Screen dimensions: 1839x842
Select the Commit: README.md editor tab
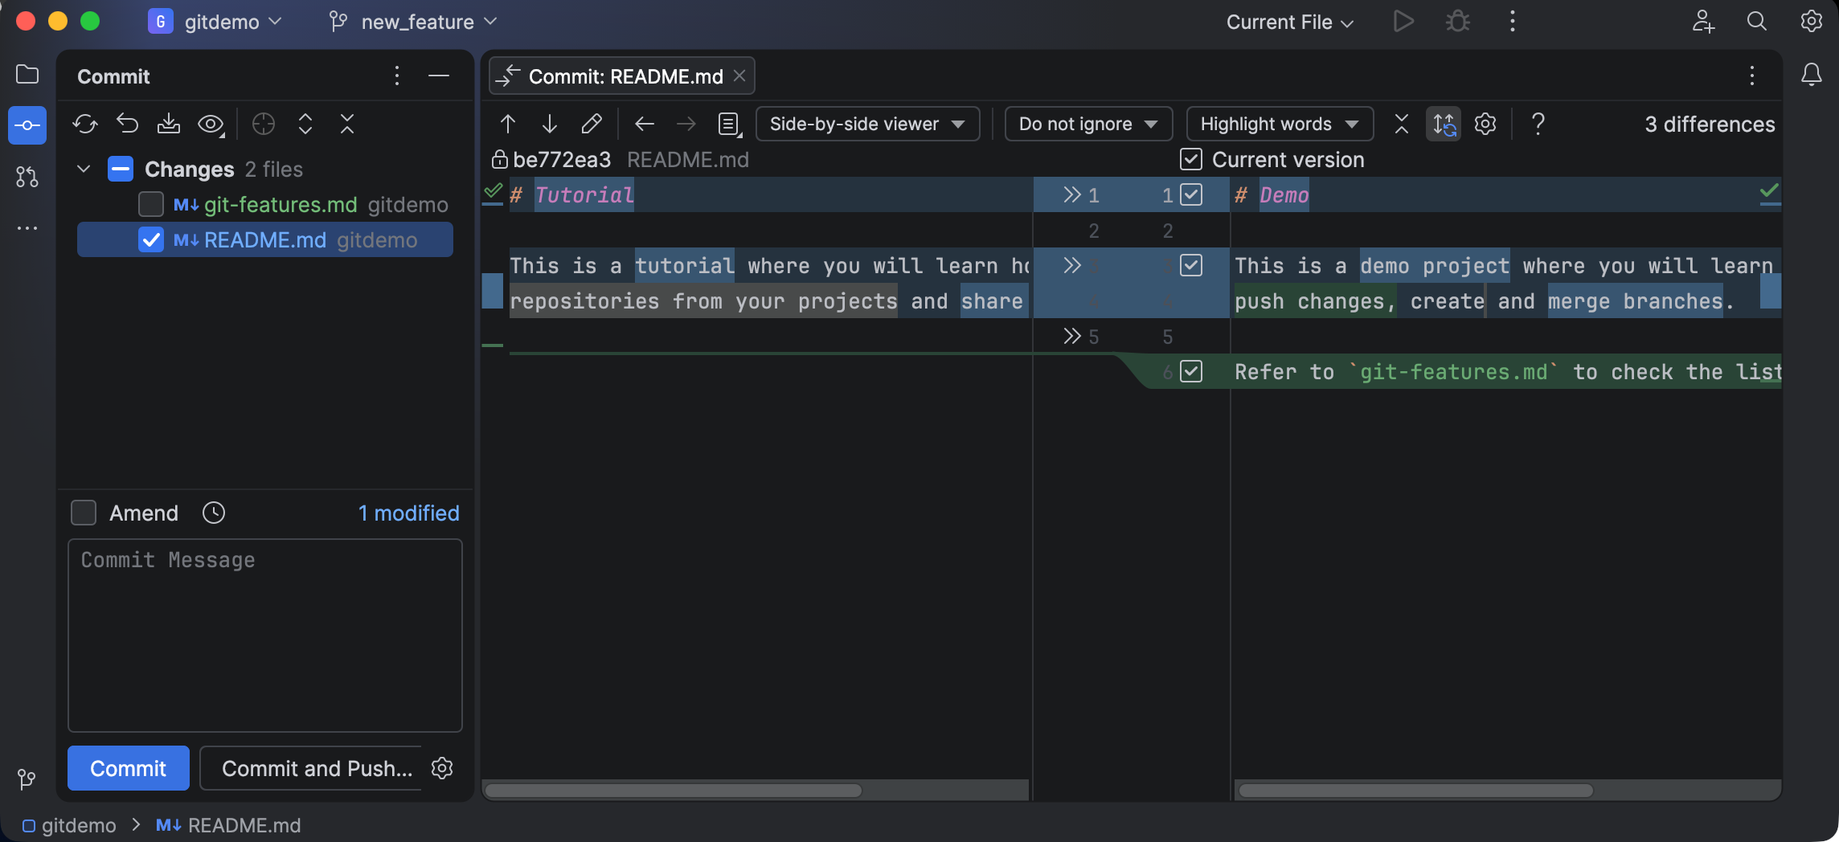pos(621,76)
